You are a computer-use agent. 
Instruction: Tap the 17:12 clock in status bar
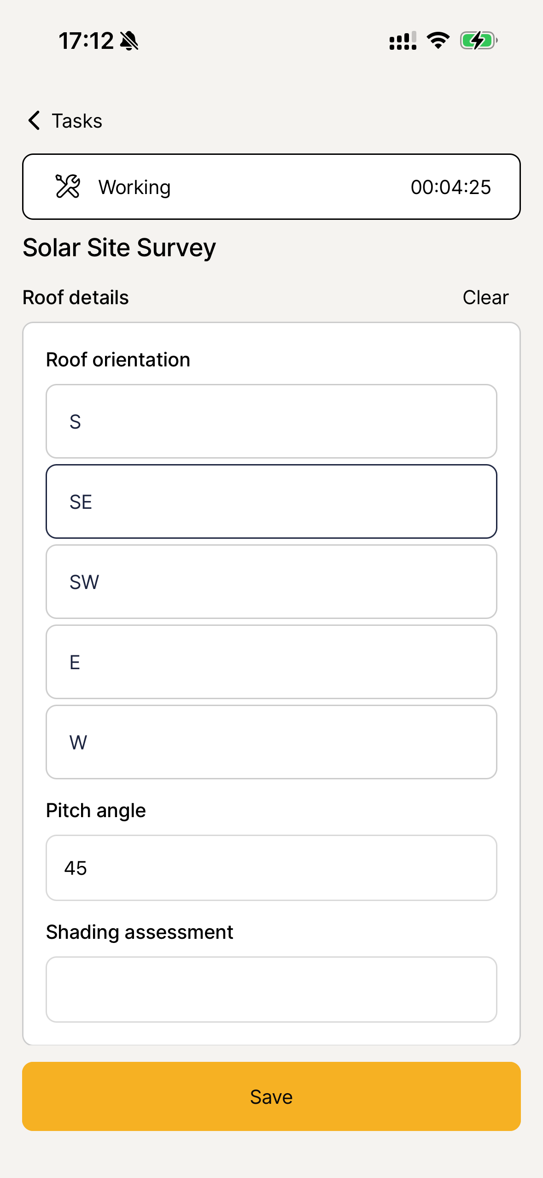tap(86, 41)
